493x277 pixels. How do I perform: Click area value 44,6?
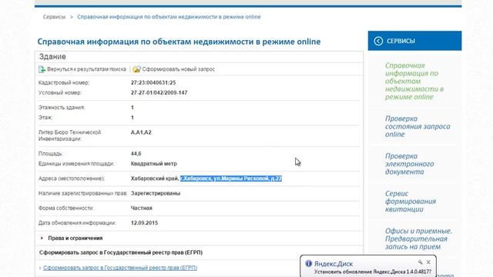point(136,154)
